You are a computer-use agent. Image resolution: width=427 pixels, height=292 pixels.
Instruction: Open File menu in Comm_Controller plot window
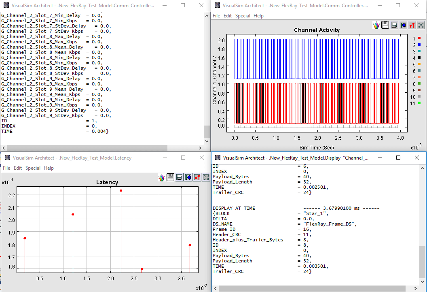[x=216, y=16]
